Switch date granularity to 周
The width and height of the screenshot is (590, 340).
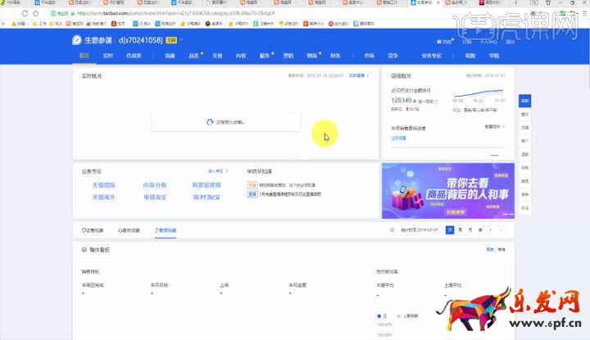[460, 230]
